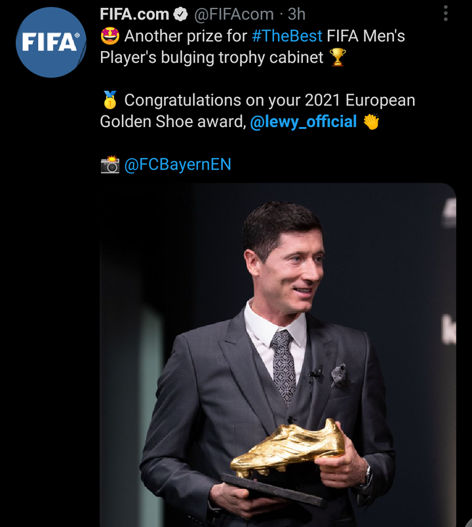Open the FIFA profile avatar
The height and width of the screenshot is (527, 472).
click(x=51, y=43)
